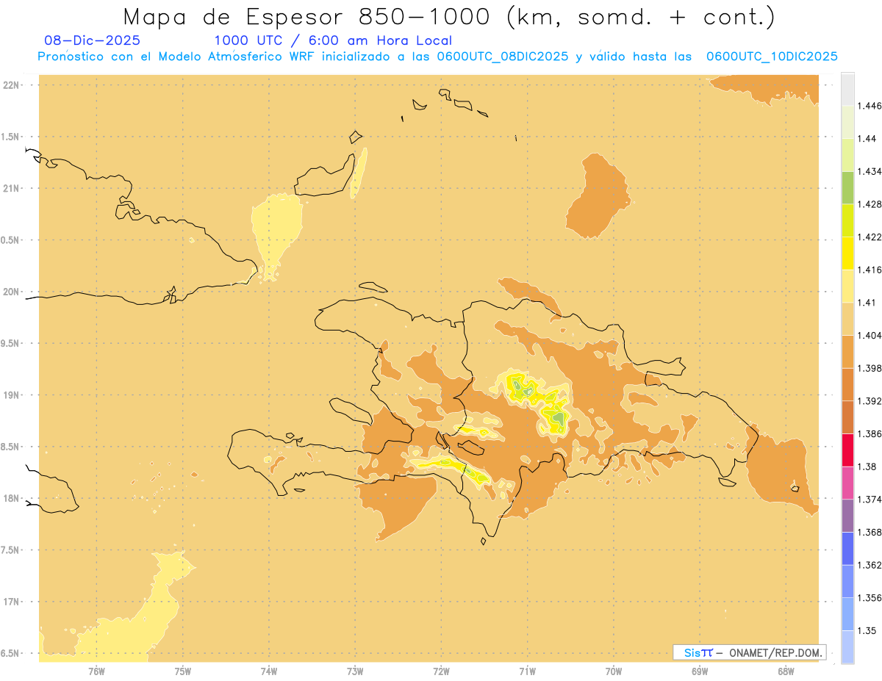
Task: Click the latitude label "19N"
Action: [x=11, y=394]
